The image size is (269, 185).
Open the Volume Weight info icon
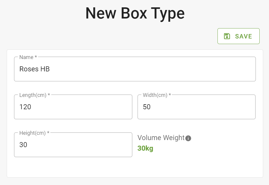tap(188, 138)
